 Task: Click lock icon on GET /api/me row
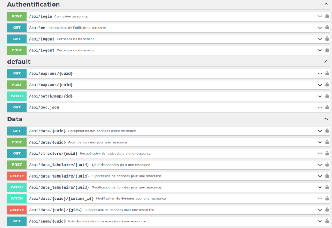coord(327,27)
